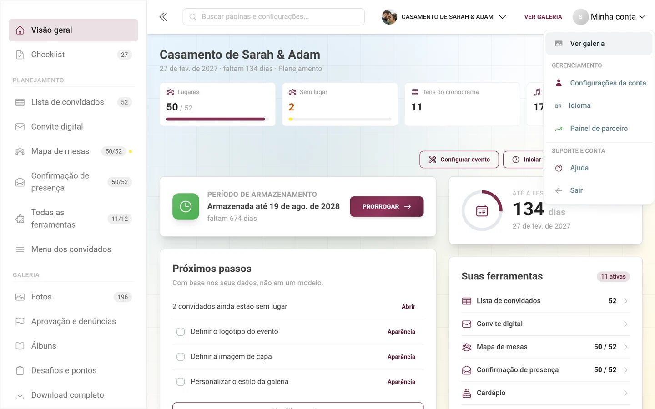Image resolution: width=655 pixels, height=409 pixels.
Task: Click the Sem lugar progress bar
Action: point(340,119)
